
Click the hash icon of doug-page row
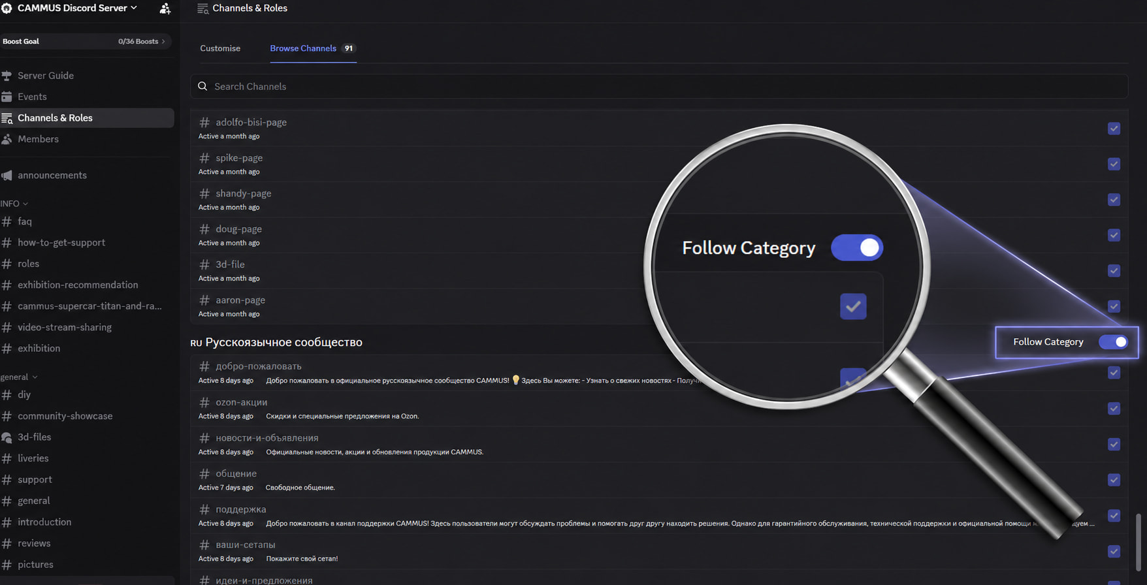[x=204, y=229]
